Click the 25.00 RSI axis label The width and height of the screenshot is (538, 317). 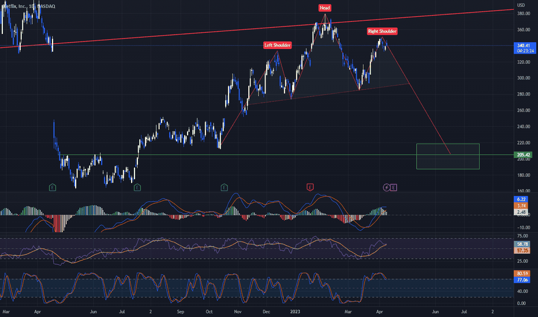pos(522,261)
